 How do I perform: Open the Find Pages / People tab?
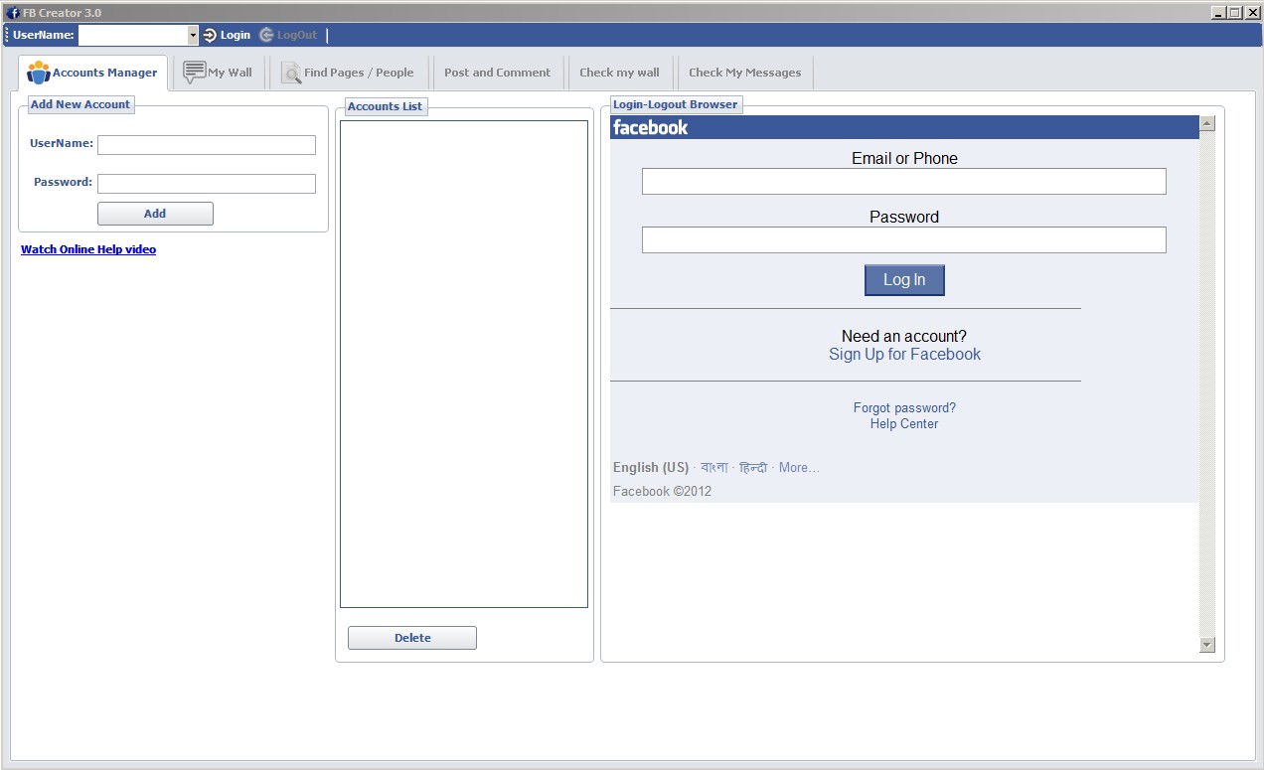click(x=348, y=73)
